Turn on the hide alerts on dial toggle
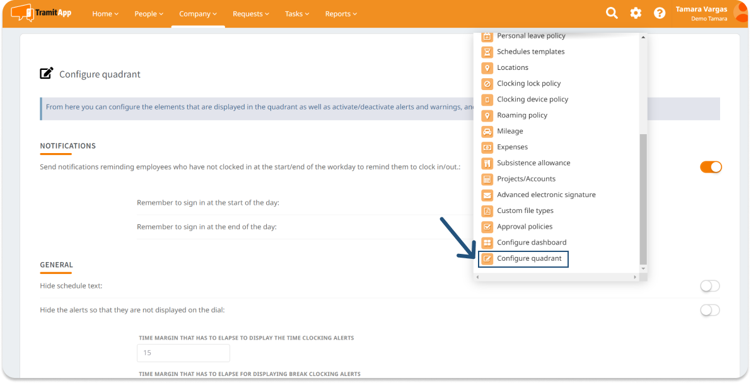Viewport: 751px width, 383px height. point(709,310)
